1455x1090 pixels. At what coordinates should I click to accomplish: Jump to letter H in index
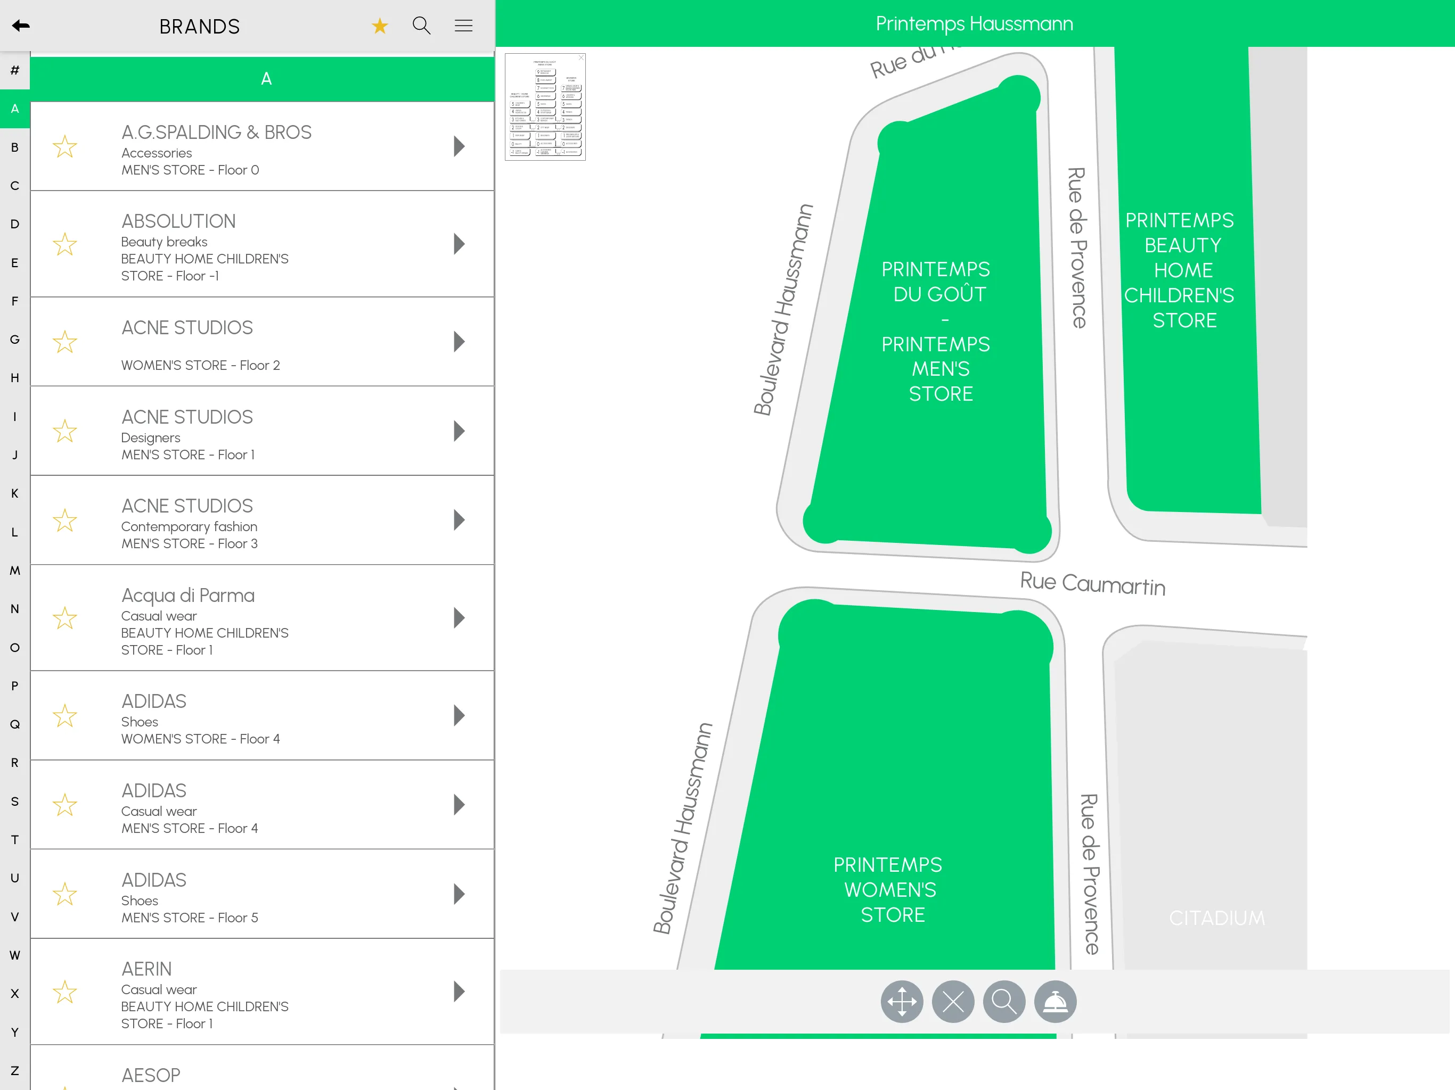(x=14, y=378)
